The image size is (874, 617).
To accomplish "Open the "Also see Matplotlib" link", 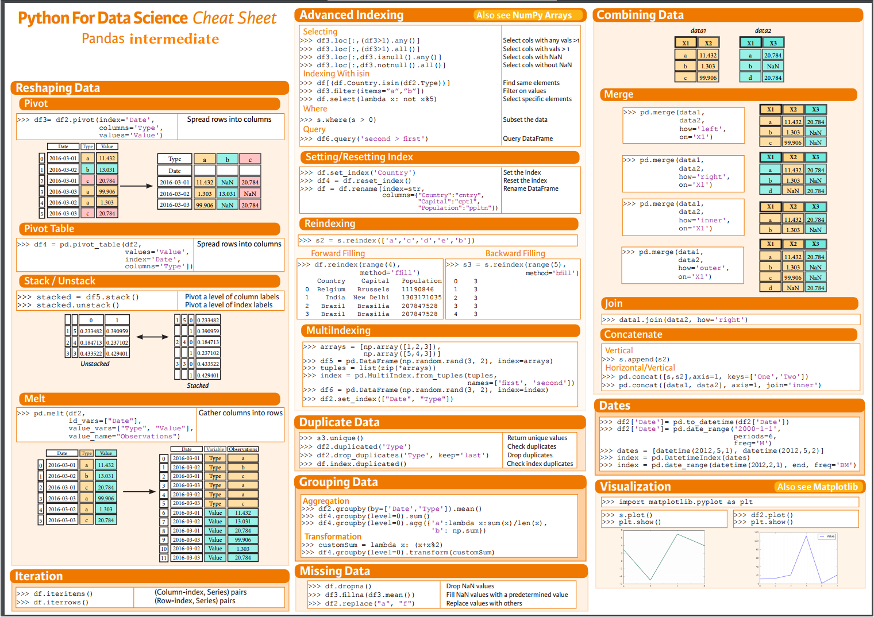I will [x=817, y=487].
